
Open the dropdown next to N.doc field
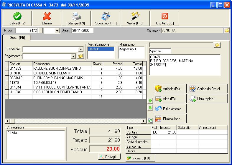click(57, 31)
